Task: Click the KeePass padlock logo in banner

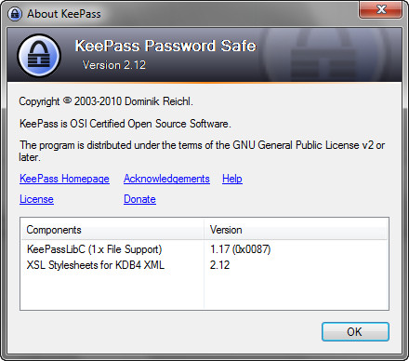Action: 39,56
